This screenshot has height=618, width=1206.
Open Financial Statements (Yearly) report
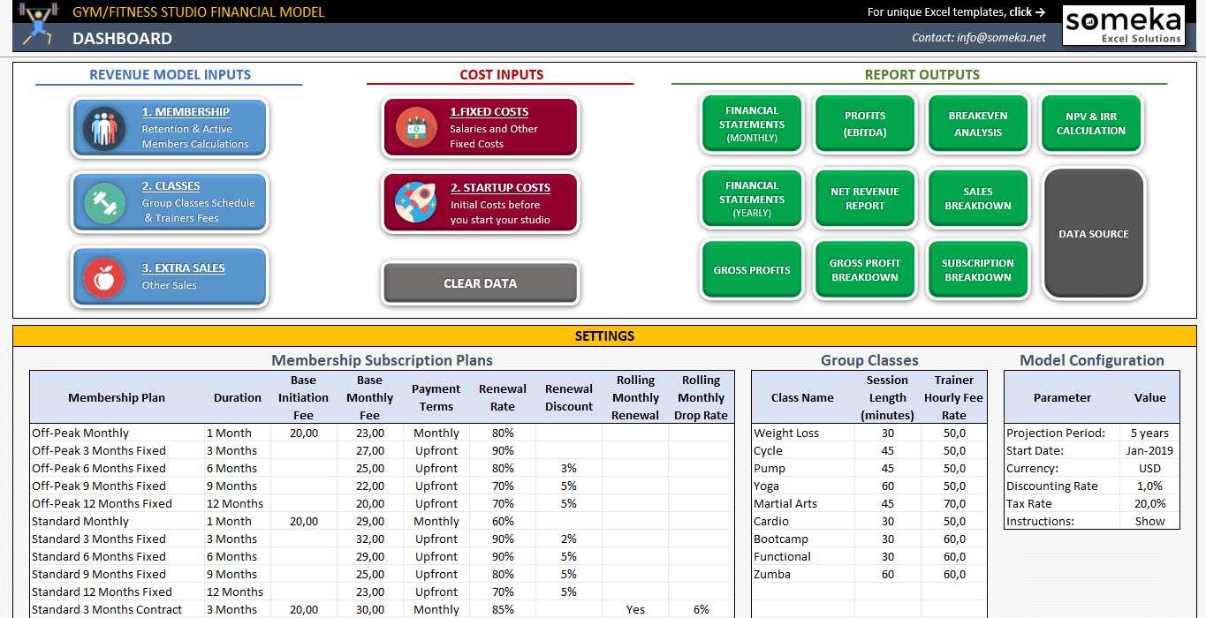click(752, 199)
